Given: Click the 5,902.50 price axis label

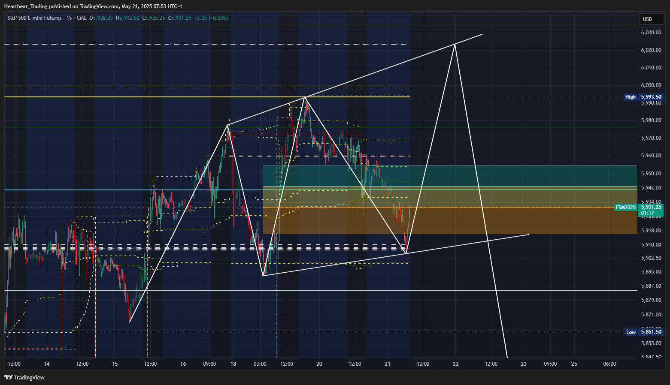Looking at the screenshot, I should [651, 258].
